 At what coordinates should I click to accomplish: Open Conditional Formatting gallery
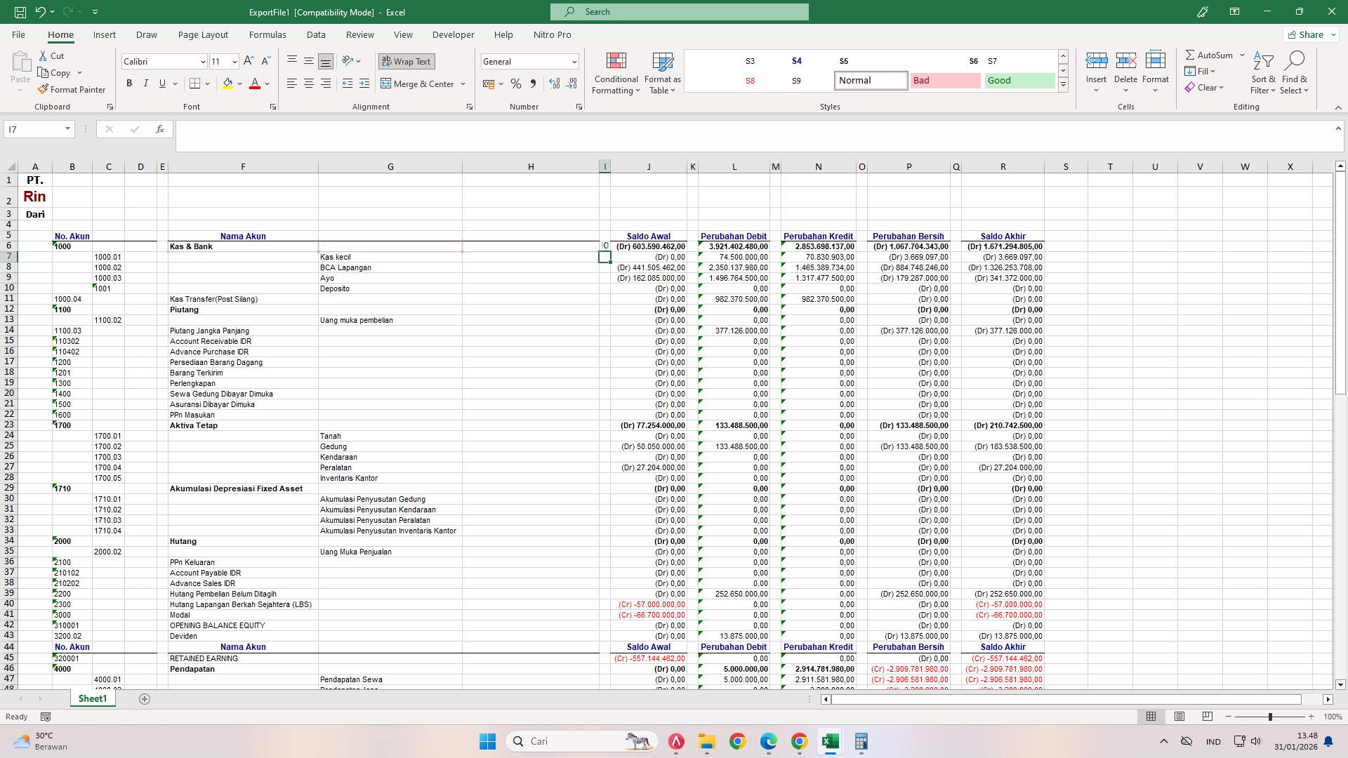[x=616, y=73]
